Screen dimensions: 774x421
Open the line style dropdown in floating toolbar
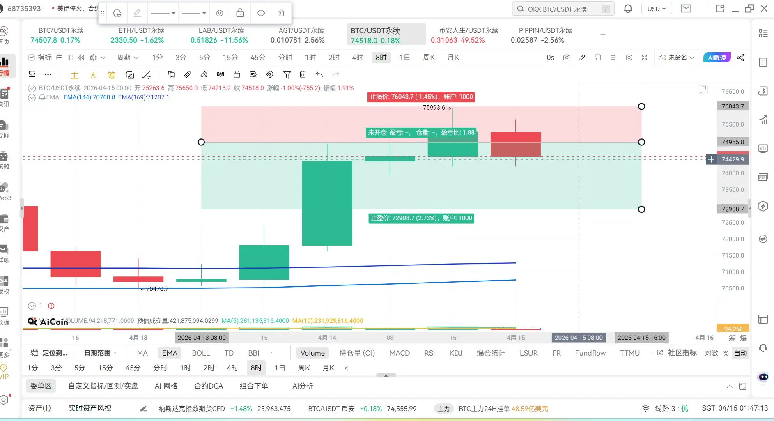click(163, 13)
